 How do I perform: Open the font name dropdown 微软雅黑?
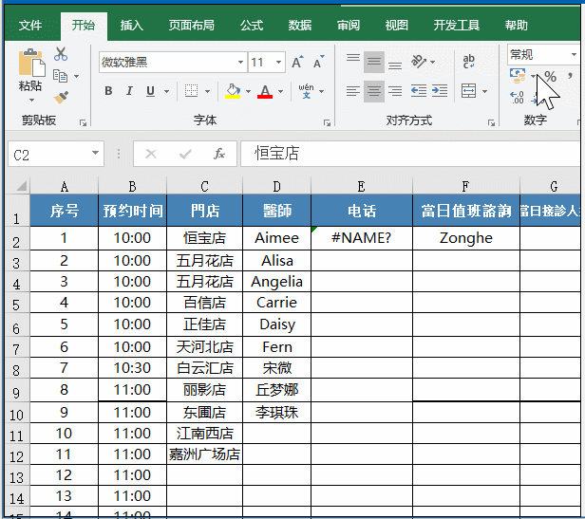tap(240, 63)
